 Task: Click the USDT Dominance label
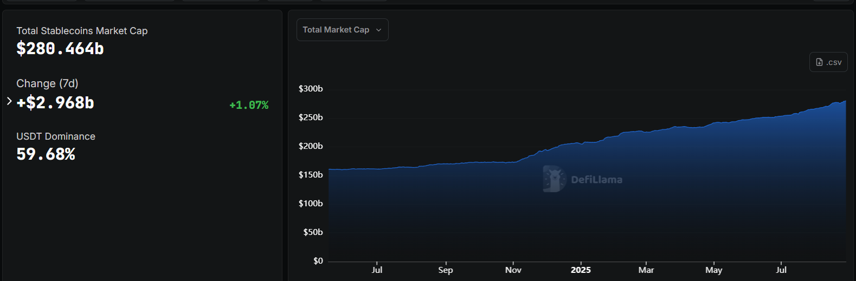click(x=56, y=136)
